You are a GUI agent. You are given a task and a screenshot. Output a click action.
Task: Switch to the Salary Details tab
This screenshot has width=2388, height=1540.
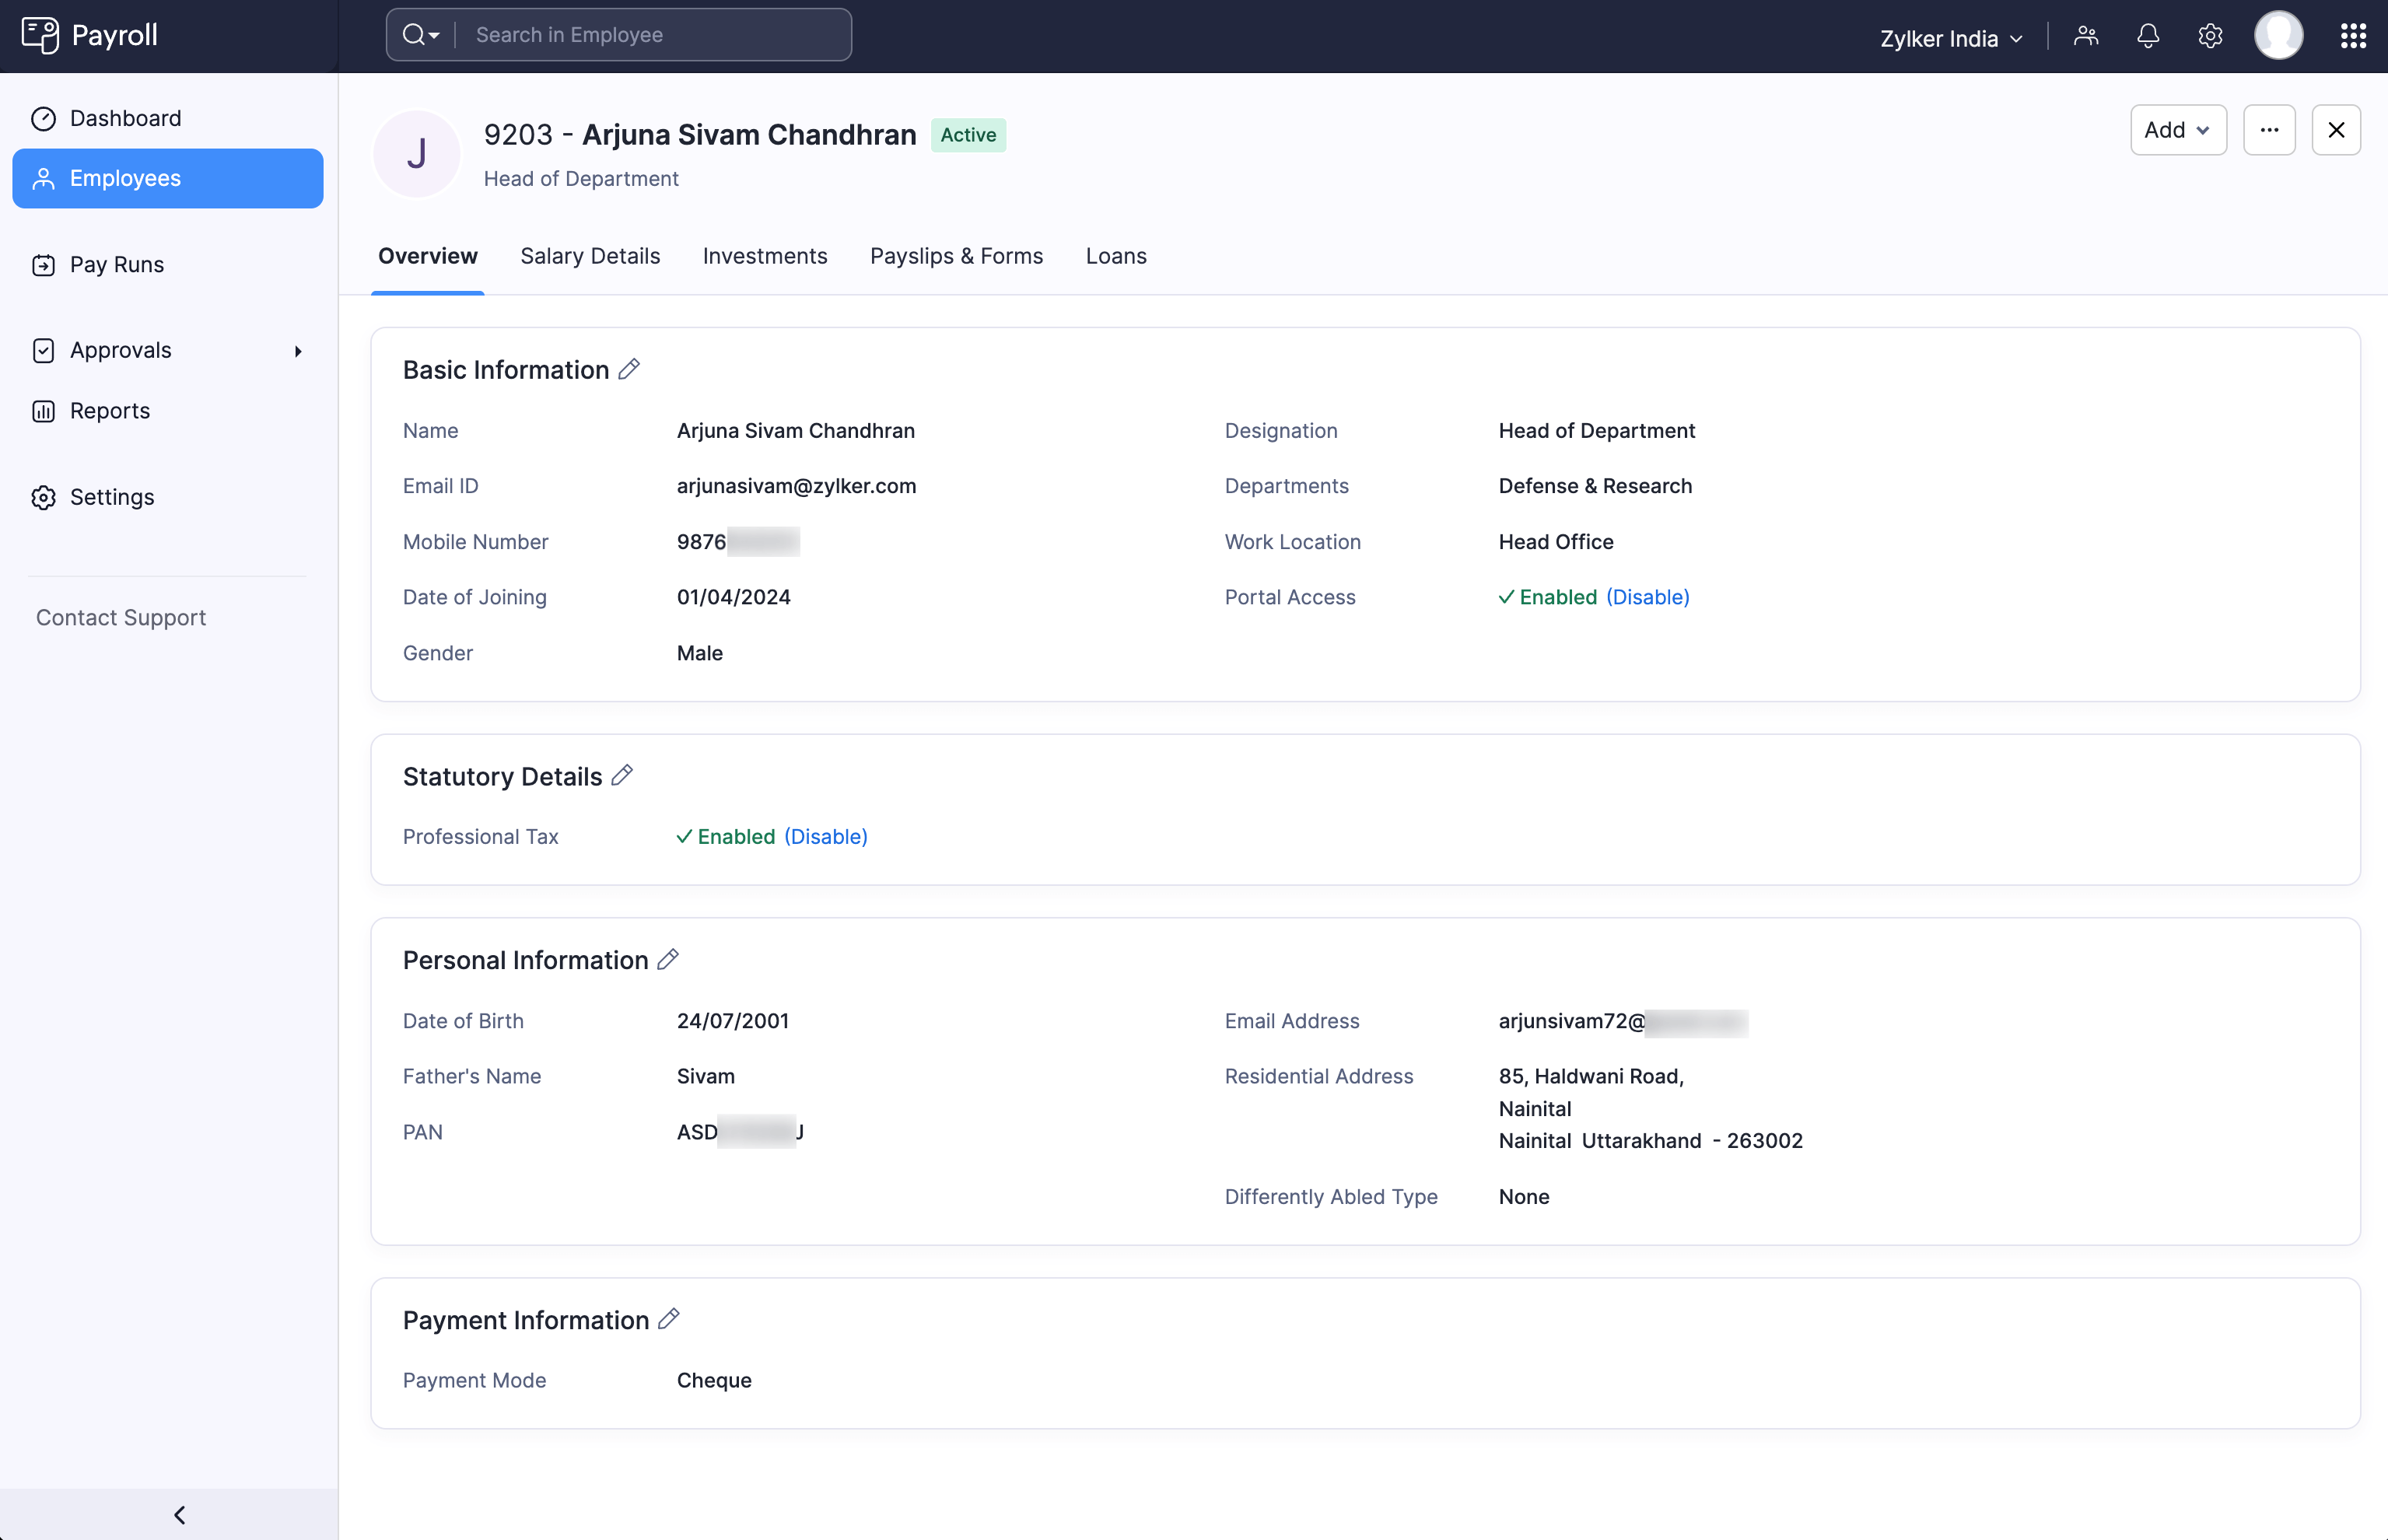pyautogui.click(x=590, y=256)
